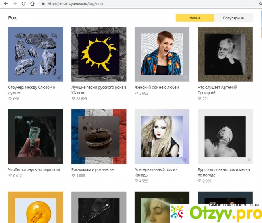This screenshot has height=223, width=262.
Task: Click the padlock icon in address bar
Action: point(43,4)
